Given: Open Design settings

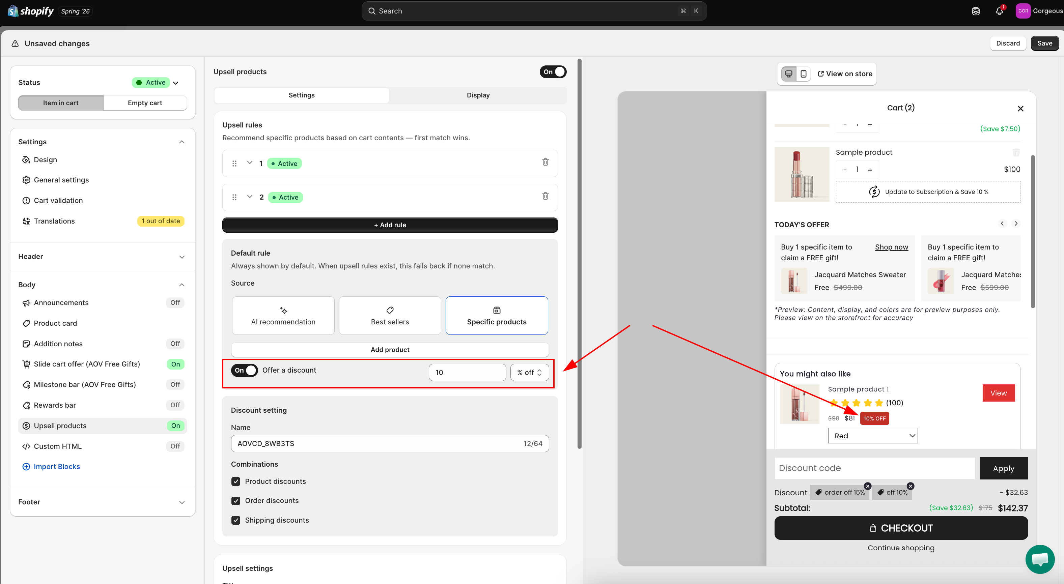Looking at the screenshot, I should (103, 160).
